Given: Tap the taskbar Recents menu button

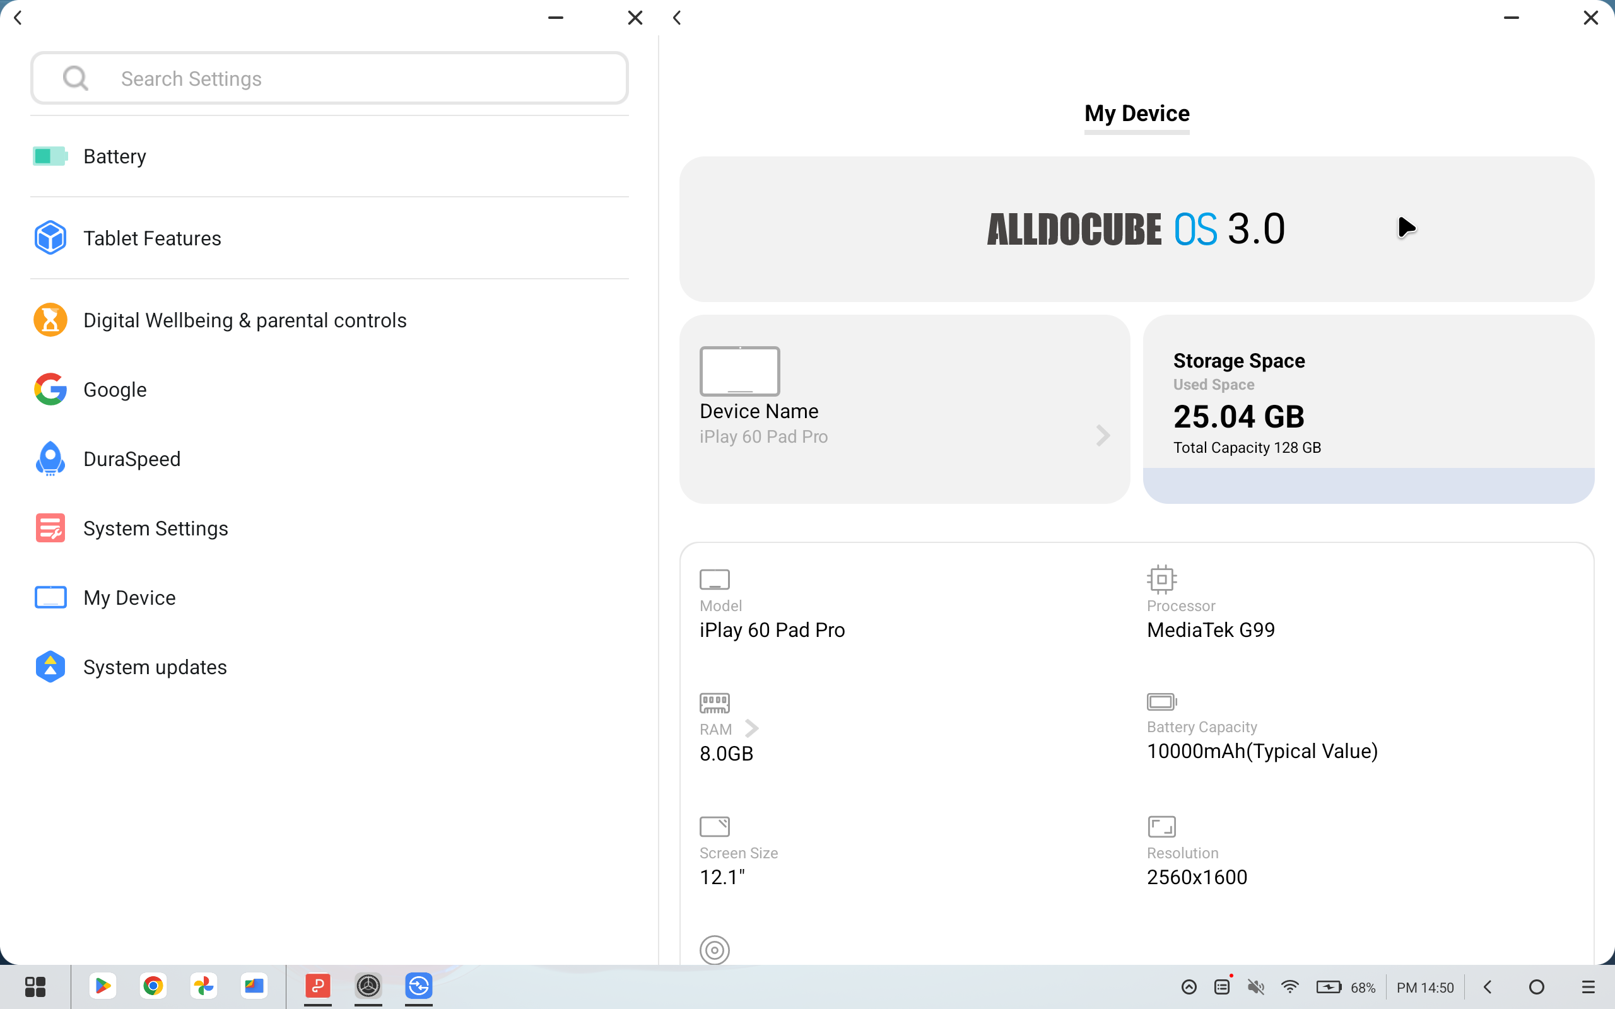Looking at the screenshot, I should coord(1589,987).
